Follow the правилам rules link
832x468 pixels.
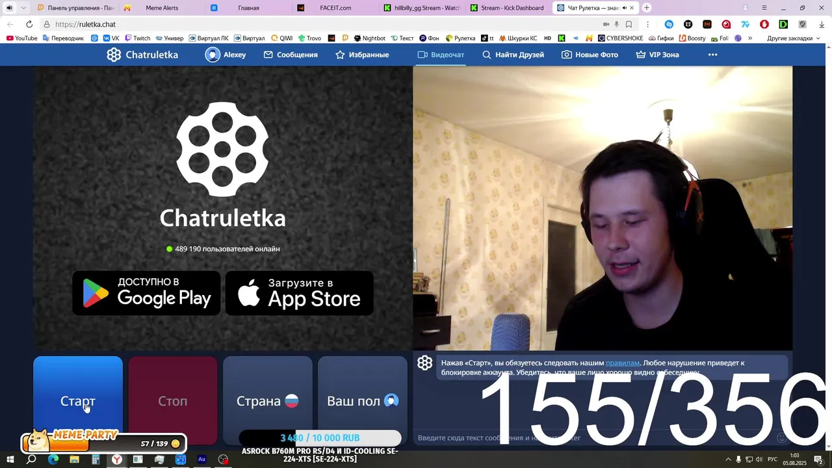point(622,363)
